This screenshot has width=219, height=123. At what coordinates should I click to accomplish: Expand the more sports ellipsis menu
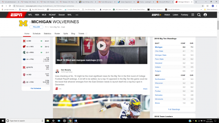point(77,15)
